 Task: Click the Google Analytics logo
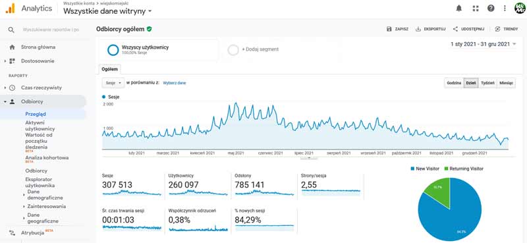(10, 9)
